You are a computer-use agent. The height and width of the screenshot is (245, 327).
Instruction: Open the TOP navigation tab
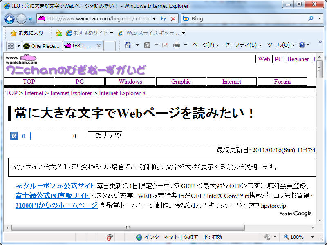29,81
